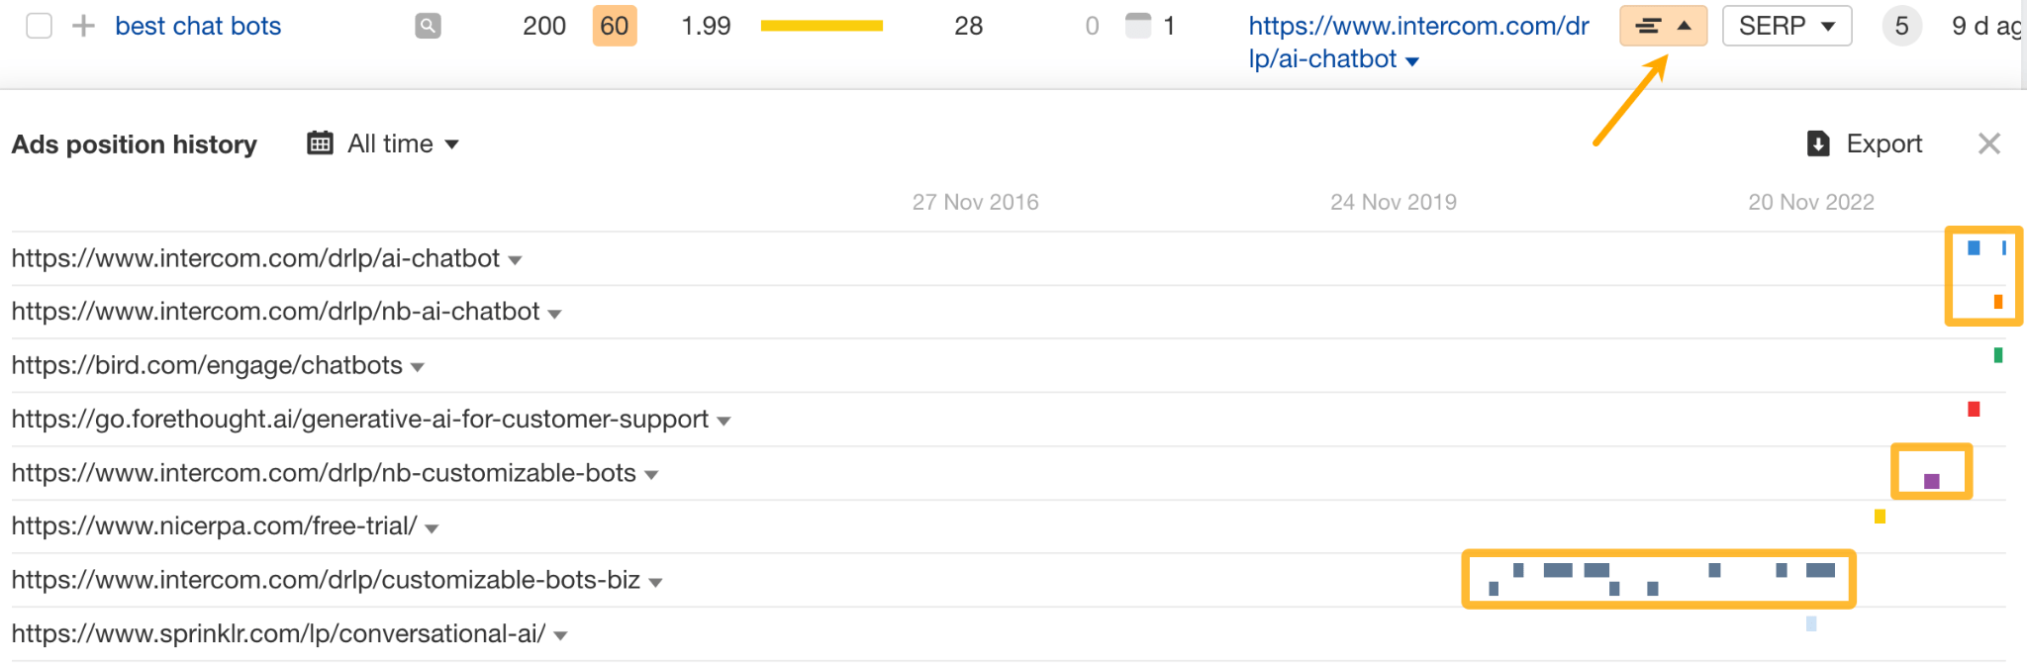This screenshot has height=667, width=2027.
Task: Click the plus icon beside best chat bots
Action: coord(84,26)
